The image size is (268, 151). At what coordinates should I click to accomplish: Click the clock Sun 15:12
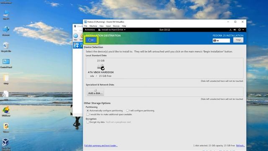click(x=165, y=30)
